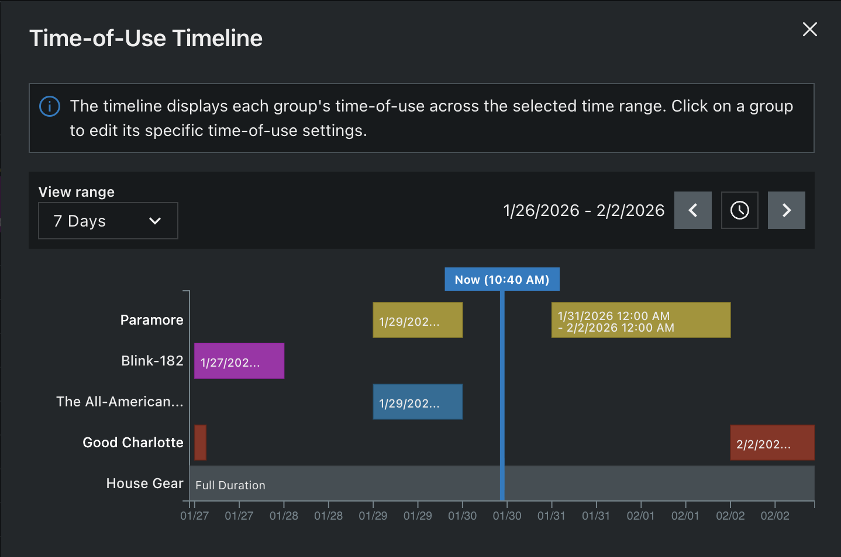Image resolution: width=841 pixels, height=557 pixels.
Task: Click Paramore's 1/29 timeline bar
Action: tap(417, 320)
